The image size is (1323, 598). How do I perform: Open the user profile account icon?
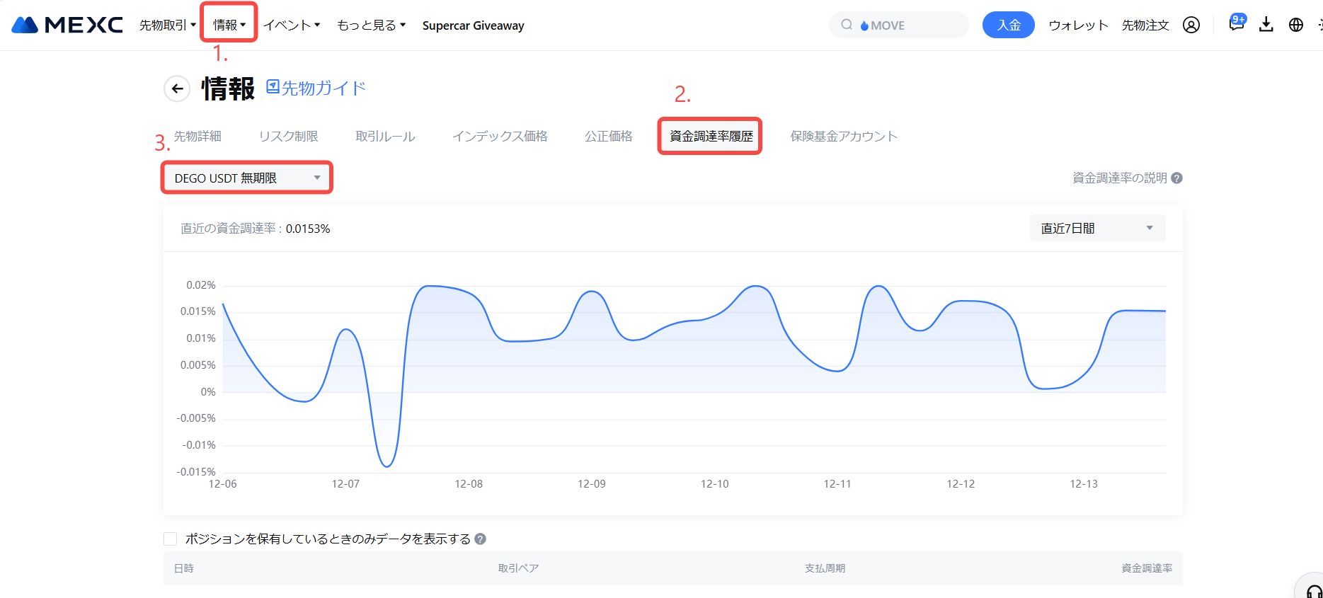point(1191,25)
